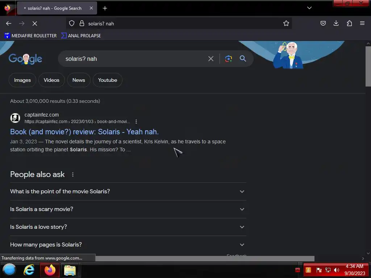Viewport: 371px width, 278px height.
Task: Open the tracking protection shield icon
Action: click(x=72, y=24)
